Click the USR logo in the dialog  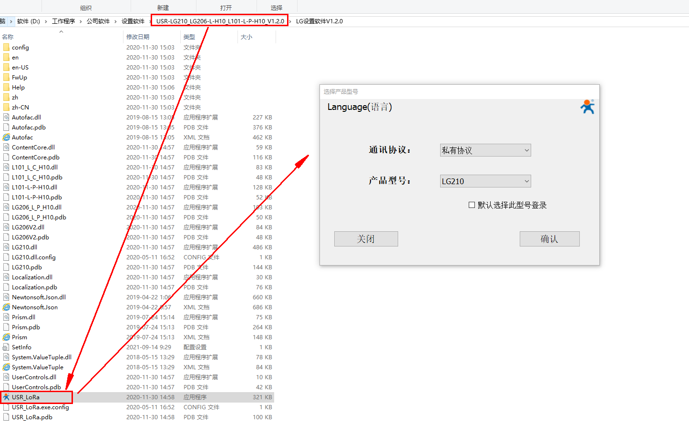click(x=587, y=107)
